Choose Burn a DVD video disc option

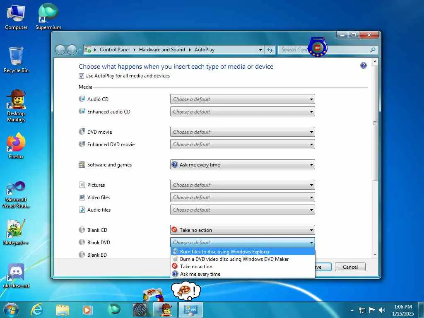click(x=243, y=259)
